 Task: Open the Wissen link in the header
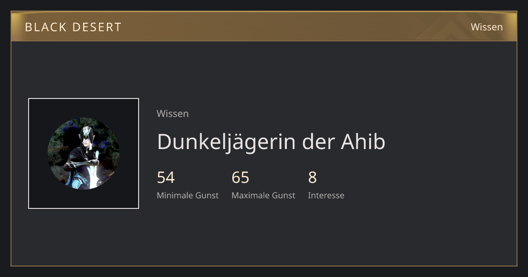tap(487, 27)
